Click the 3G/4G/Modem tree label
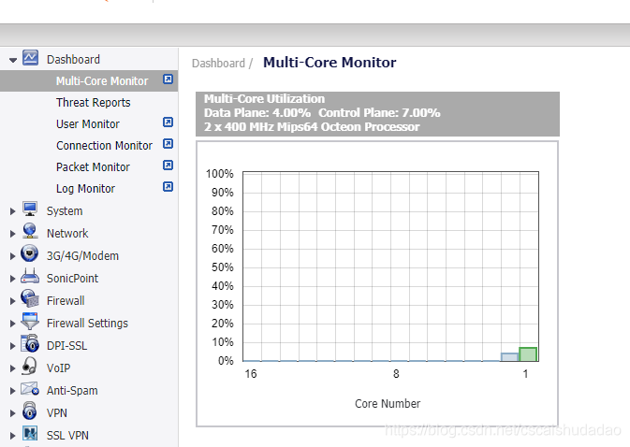 [82, 256]
